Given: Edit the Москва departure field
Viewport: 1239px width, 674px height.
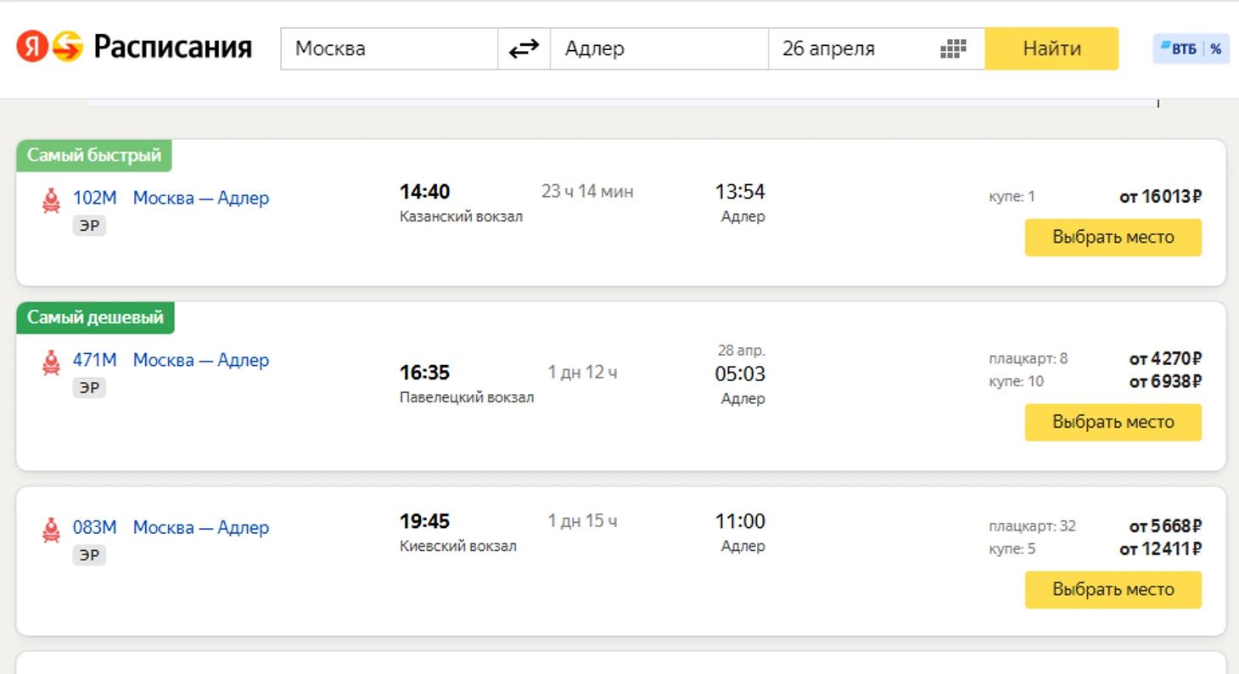Looking at the screenshot, I should (x=389, y=49).
